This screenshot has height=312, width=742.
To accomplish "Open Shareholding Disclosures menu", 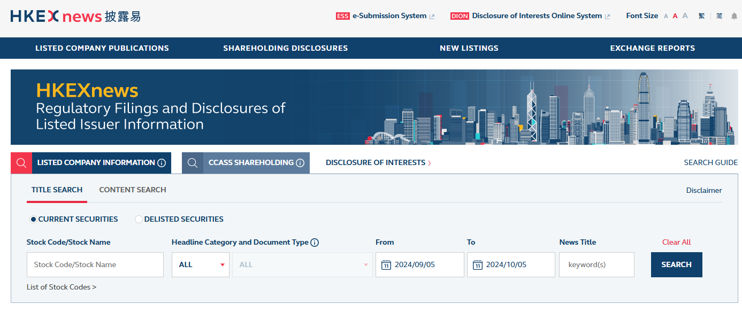I will click(286, 48).
